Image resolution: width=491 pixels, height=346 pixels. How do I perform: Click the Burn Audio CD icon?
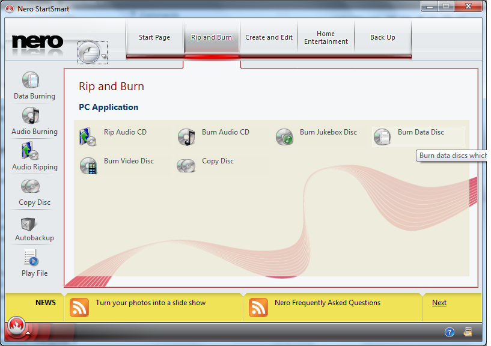pos(186,137)
